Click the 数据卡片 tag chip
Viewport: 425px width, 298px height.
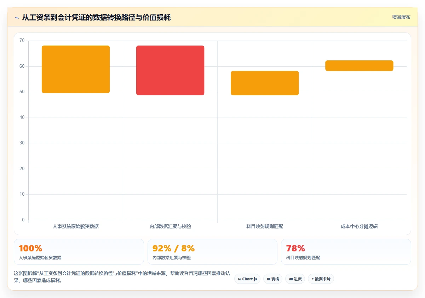321,279
